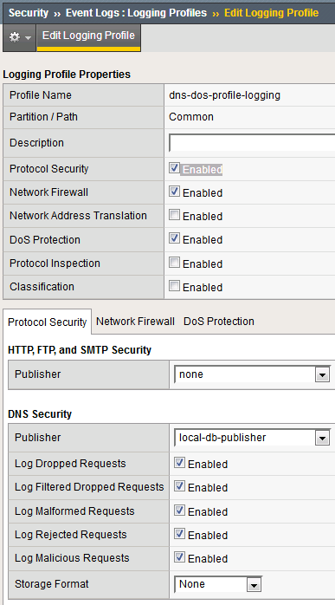The image size is (335, 605).
Task: Toggle DoS Protection Enabled checkbox
Action: (x=174, y=238)
